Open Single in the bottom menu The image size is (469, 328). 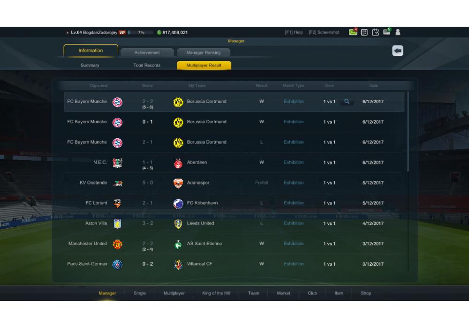pyautogui.click(x=140, y=293)
